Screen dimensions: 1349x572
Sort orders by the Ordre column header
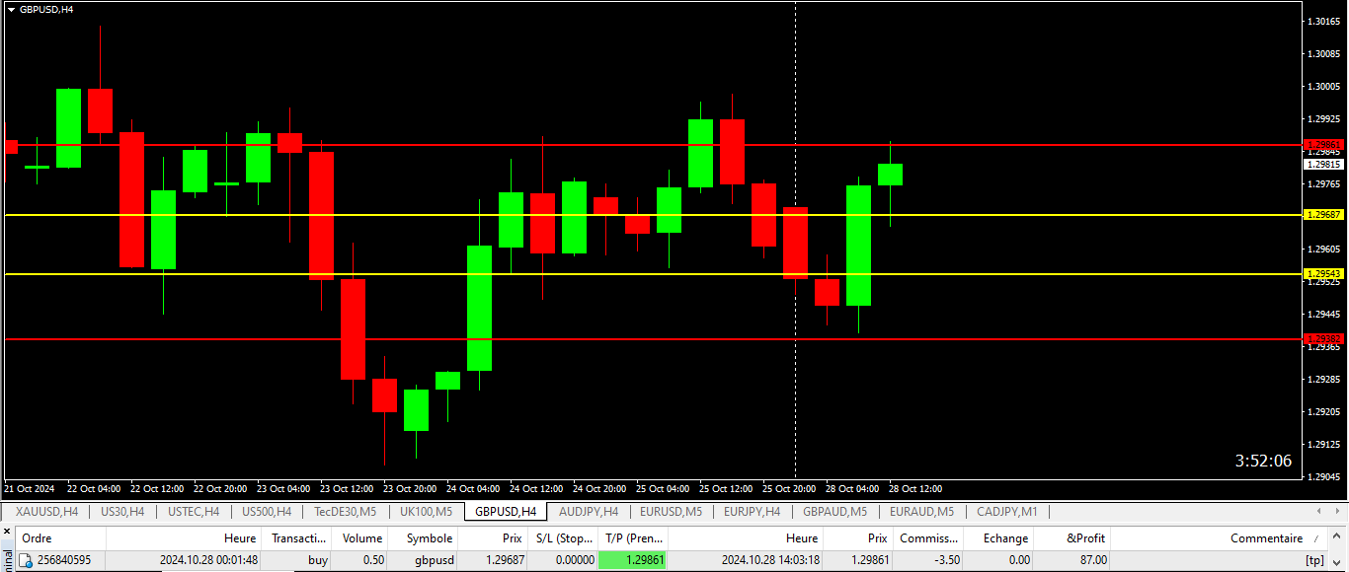pos(61,538)
